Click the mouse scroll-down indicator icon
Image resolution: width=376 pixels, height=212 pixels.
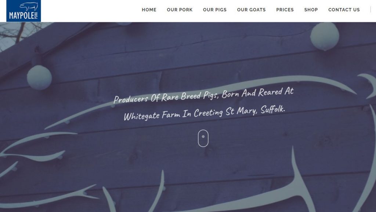pos(203,138)
